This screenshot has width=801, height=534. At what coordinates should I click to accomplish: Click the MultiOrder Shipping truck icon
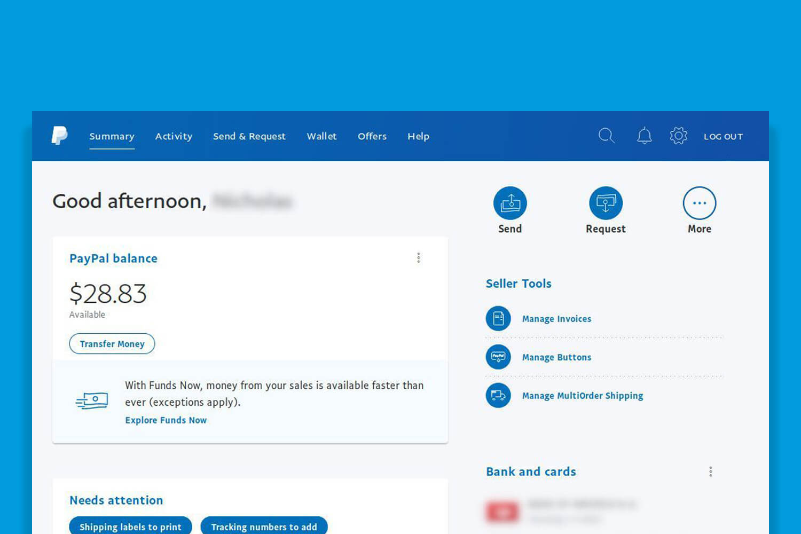tap(498, 395)
